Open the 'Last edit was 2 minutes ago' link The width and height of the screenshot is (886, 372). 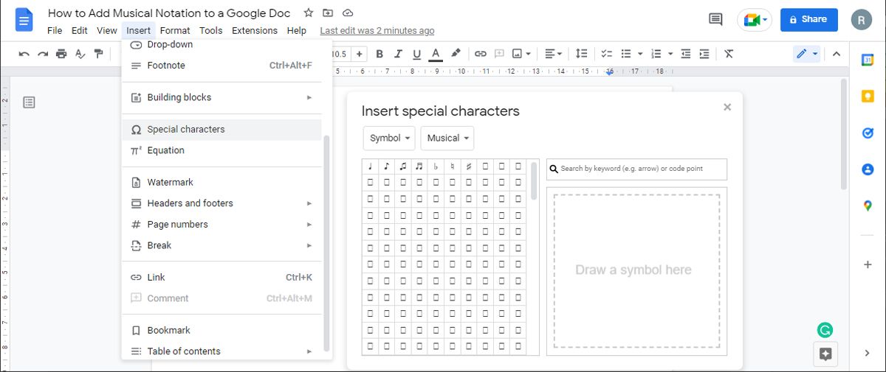pyautogui.click(x=377, y=31)
